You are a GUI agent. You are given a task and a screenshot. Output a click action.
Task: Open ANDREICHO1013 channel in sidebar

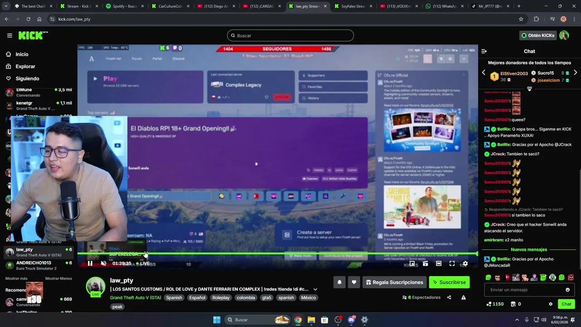click(x=39, y=265)
